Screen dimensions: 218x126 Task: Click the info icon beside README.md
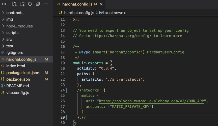click(x=3, y=86)
